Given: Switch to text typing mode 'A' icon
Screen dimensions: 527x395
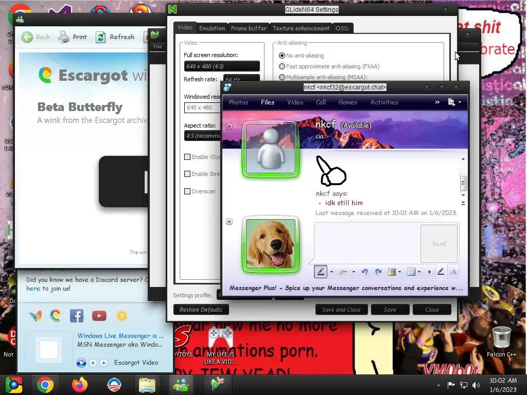Looking at the screenshot, I should pyautogui.click(x=453, y=272).
